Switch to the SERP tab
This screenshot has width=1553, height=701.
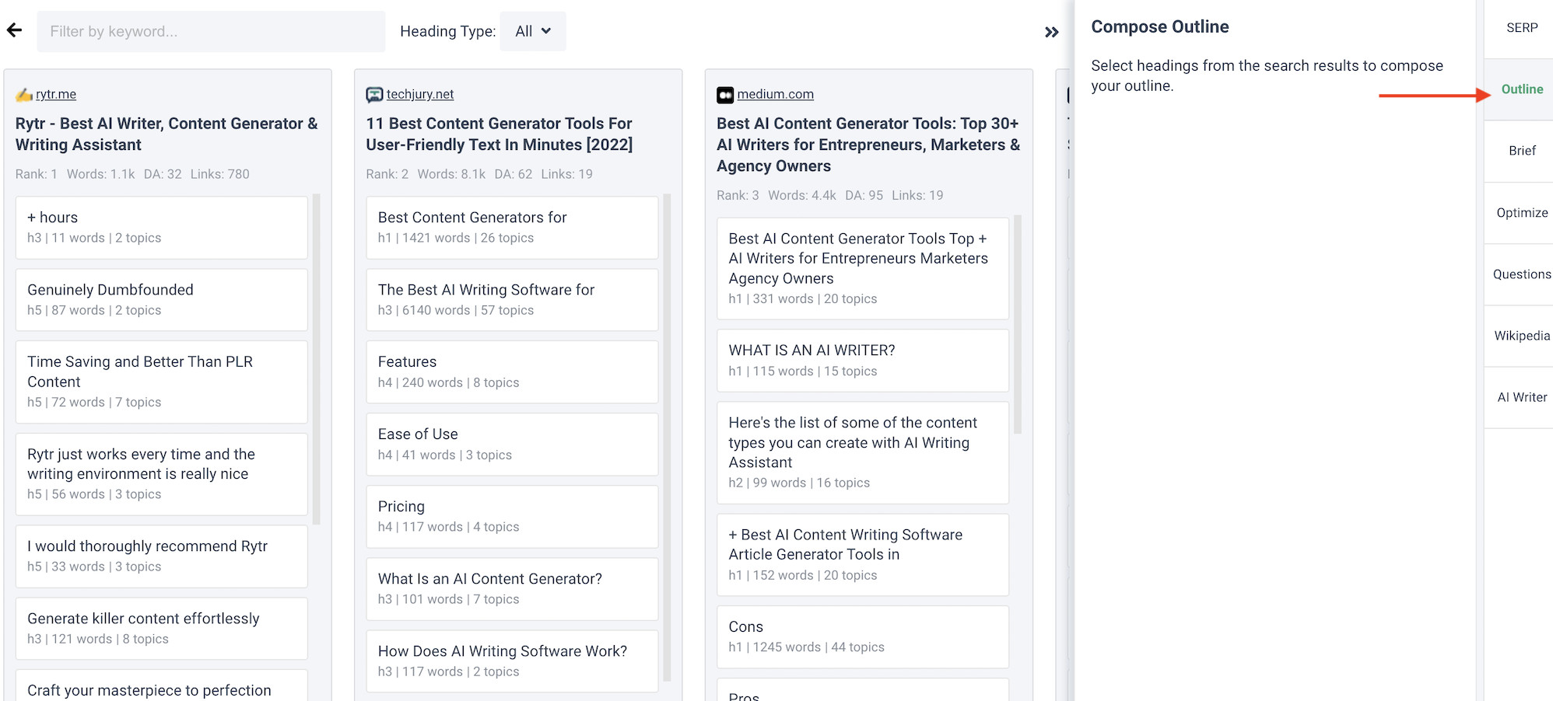[1521, 28]
